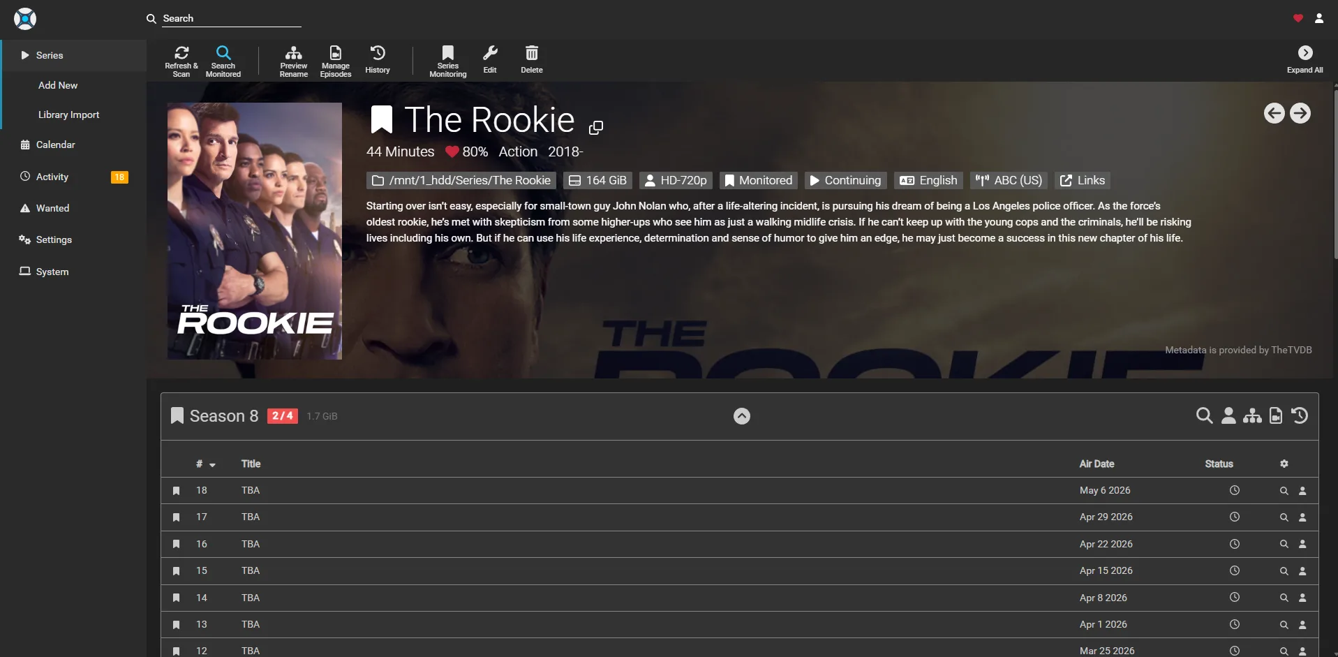Search automatically for episode 17
Screen dimensions: 1338x657
point(1284,517)
